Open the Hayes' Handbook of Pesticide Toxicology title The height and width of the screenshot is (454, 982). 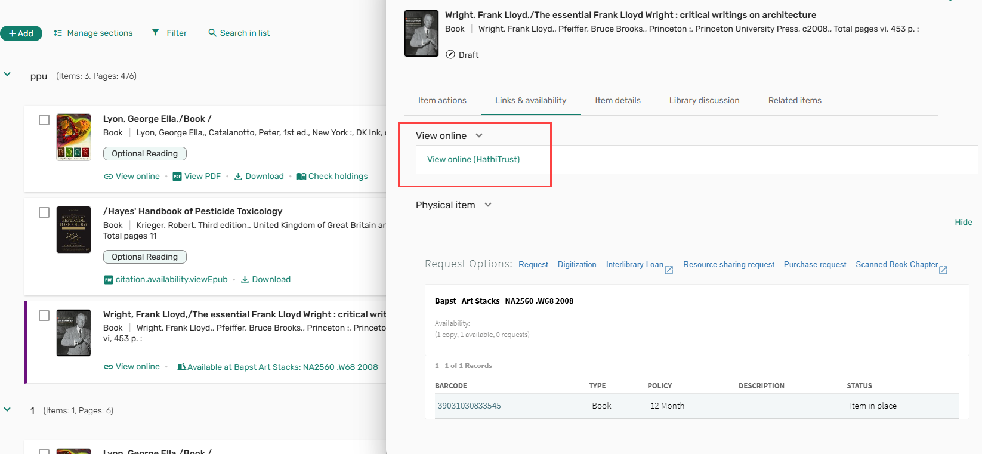tap(193, 211)
